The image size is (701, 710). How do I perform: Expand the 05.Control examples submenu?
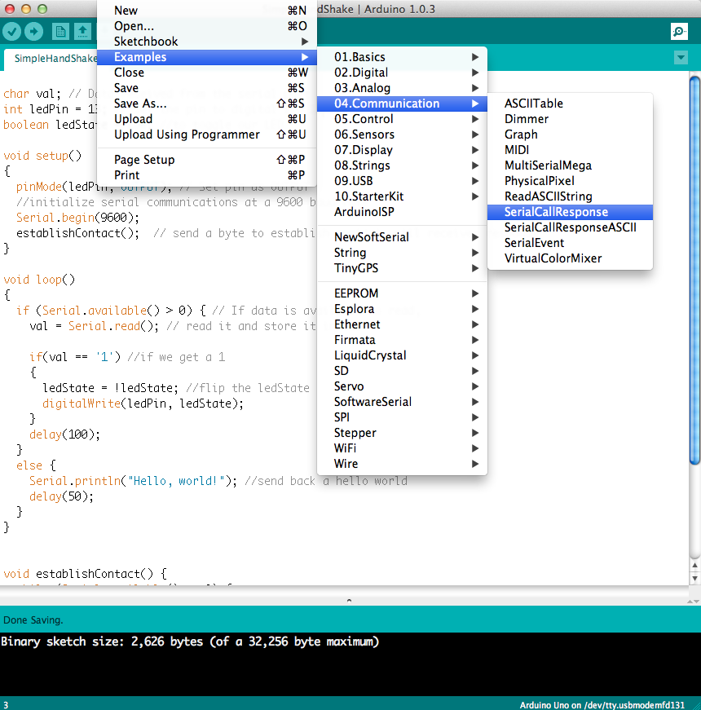point(402,119)
